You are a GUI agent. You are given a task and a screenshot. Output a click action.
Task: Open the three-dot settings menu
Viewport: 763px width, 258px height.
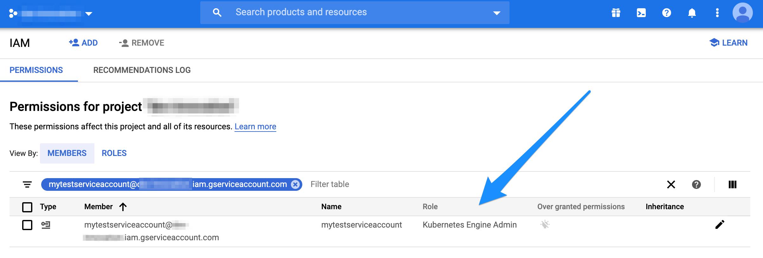point(717,13)
